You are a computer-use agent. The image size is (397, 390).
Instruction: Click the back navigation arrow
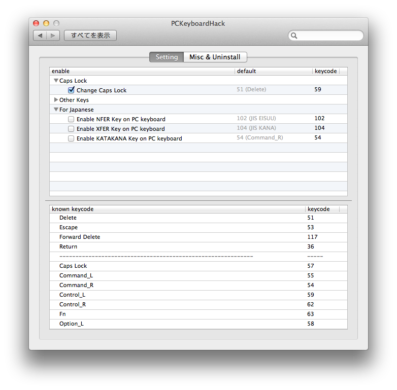click(40, 36)
